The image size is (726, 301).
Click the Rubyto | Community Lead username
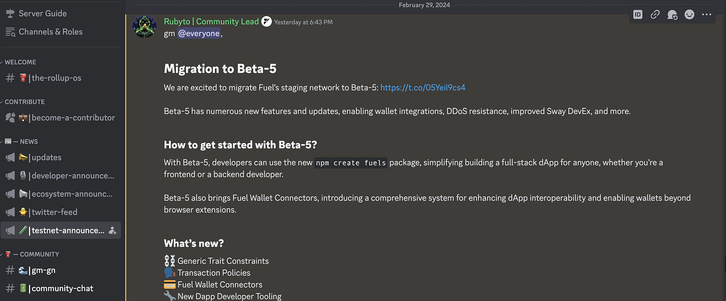point(211,21)
